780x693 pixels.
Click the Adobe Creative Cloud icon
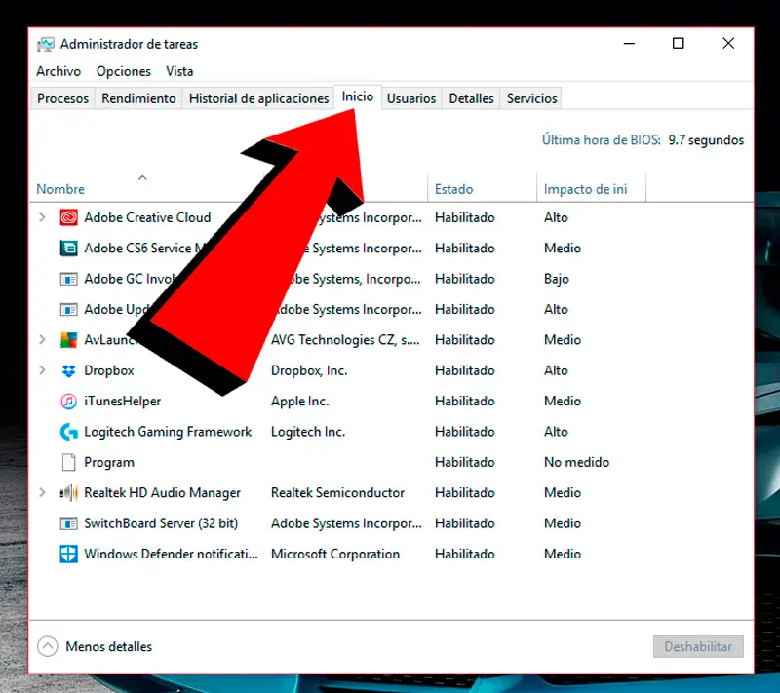68,217
